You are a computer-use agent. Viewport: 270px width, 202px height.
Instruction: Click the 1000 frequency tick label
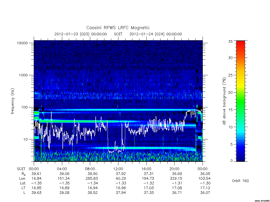[x=23, y=75]
